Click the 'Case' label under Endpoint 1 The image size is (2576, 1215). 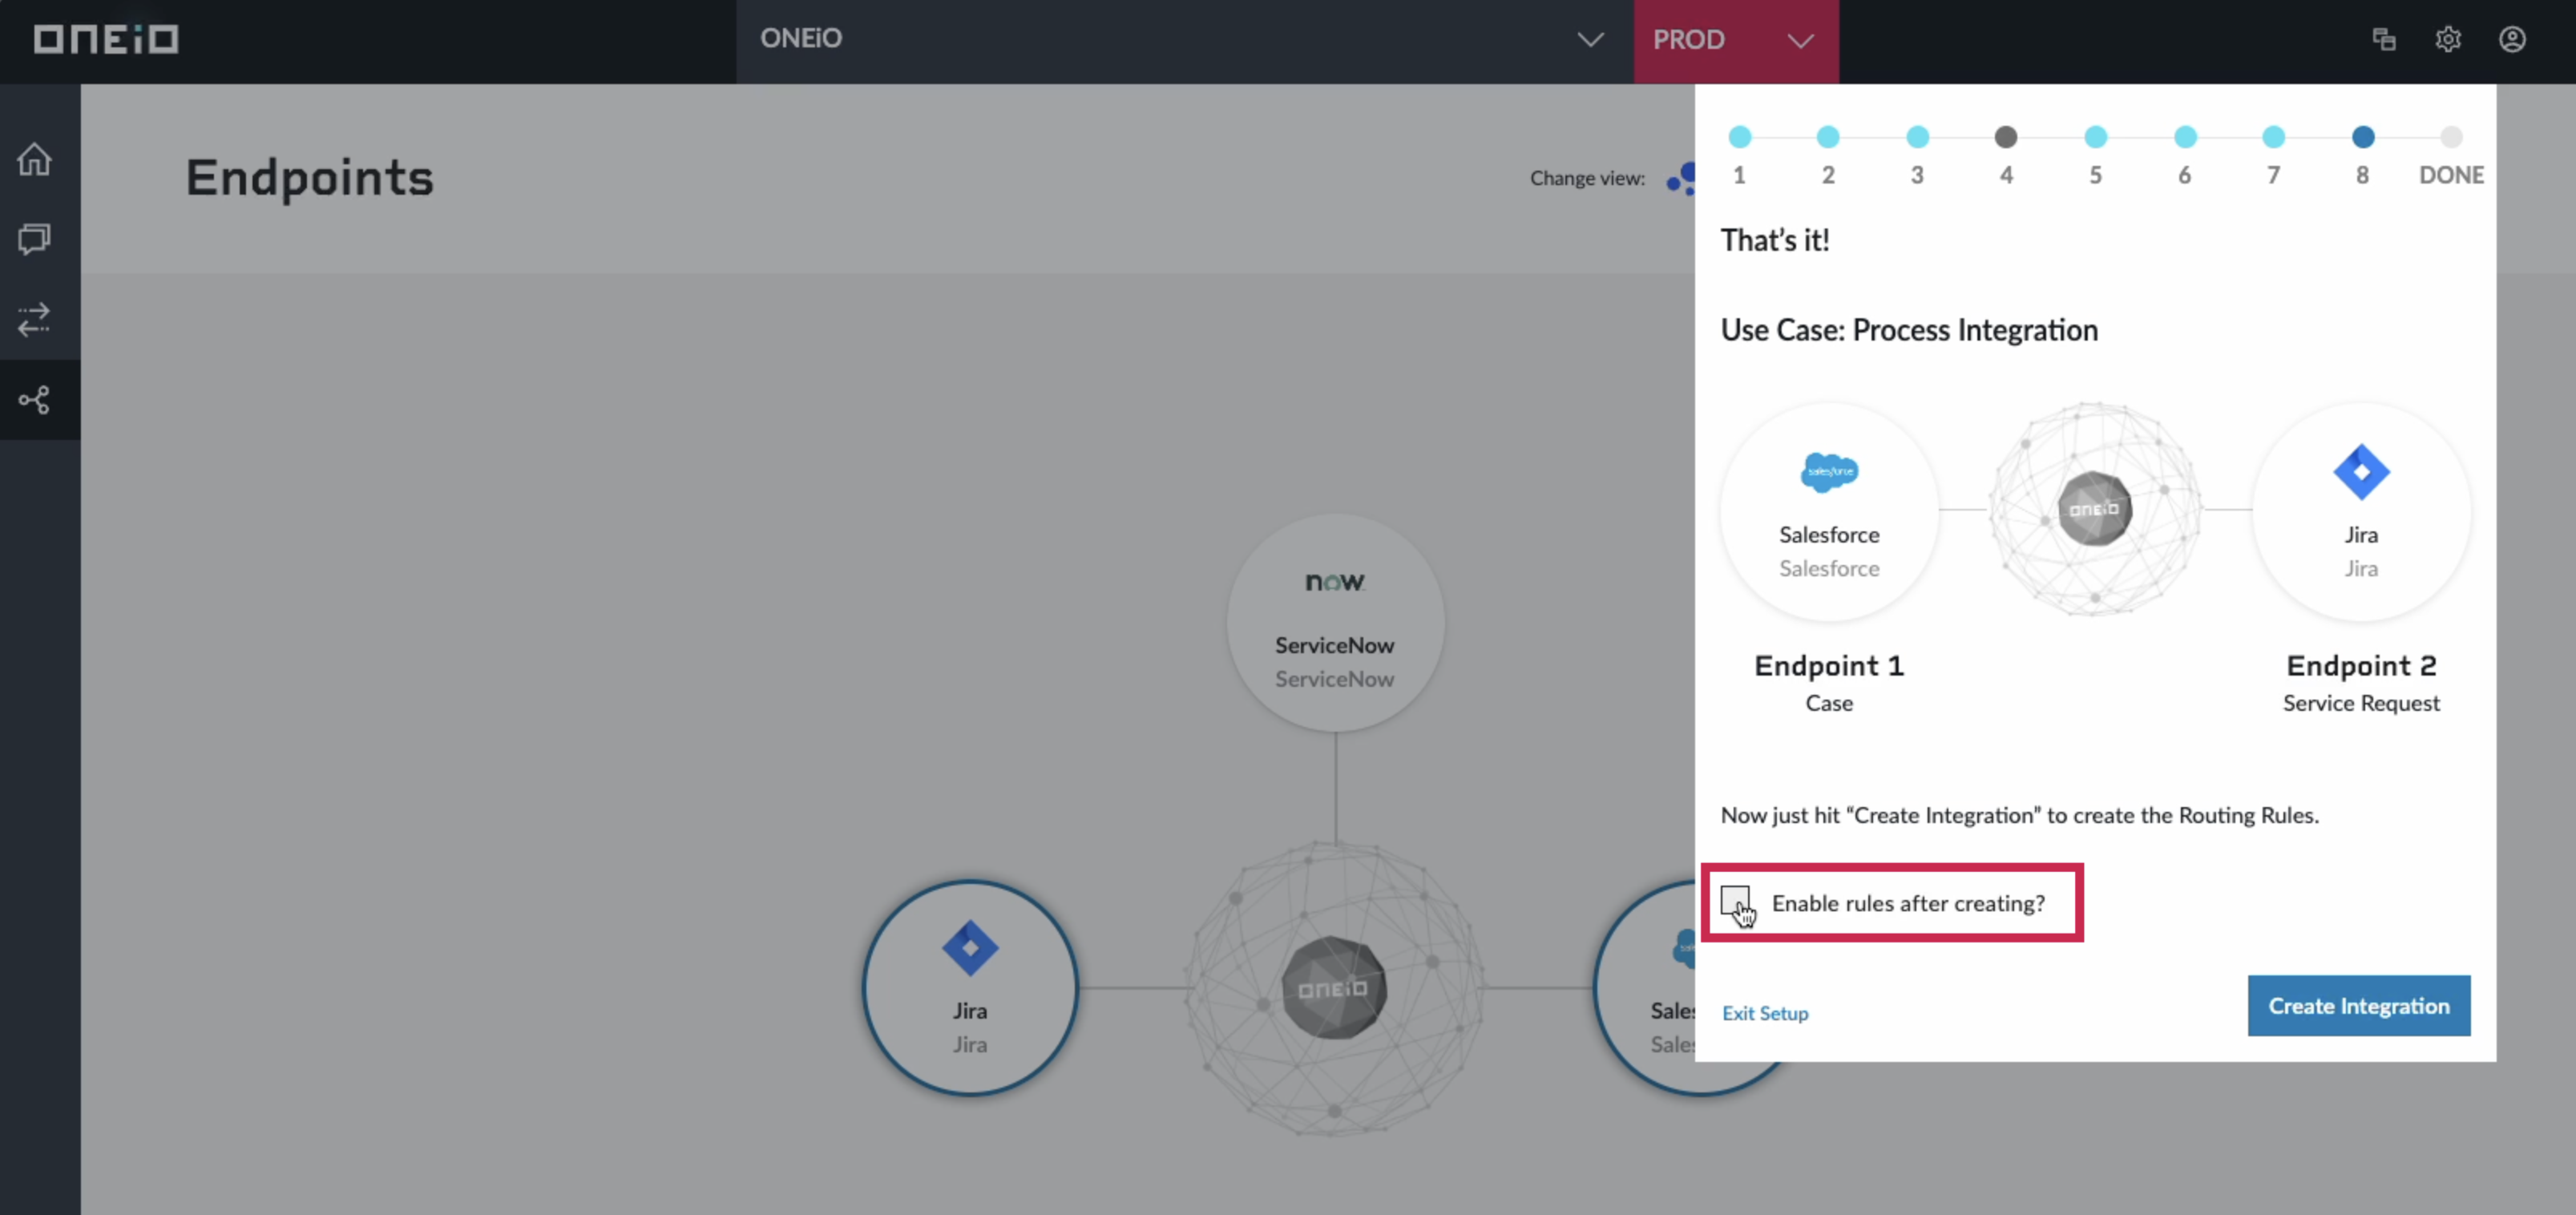[1829, 703]
